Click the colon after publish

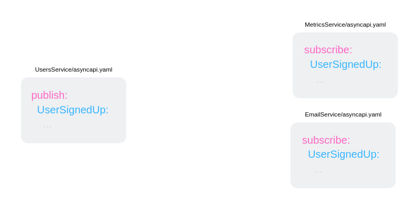click(67, 96)
